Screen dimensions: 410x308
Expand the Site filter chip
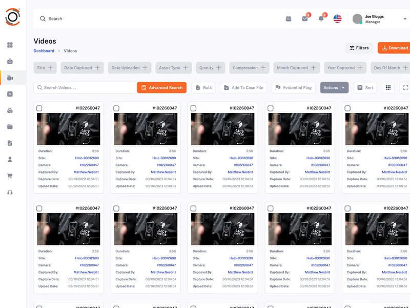pyautogui.click(x=45, y=68)
